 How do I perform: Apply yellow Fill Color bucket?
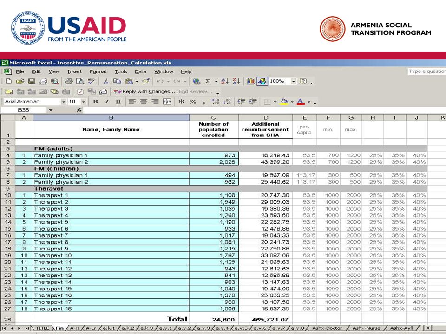284,102
